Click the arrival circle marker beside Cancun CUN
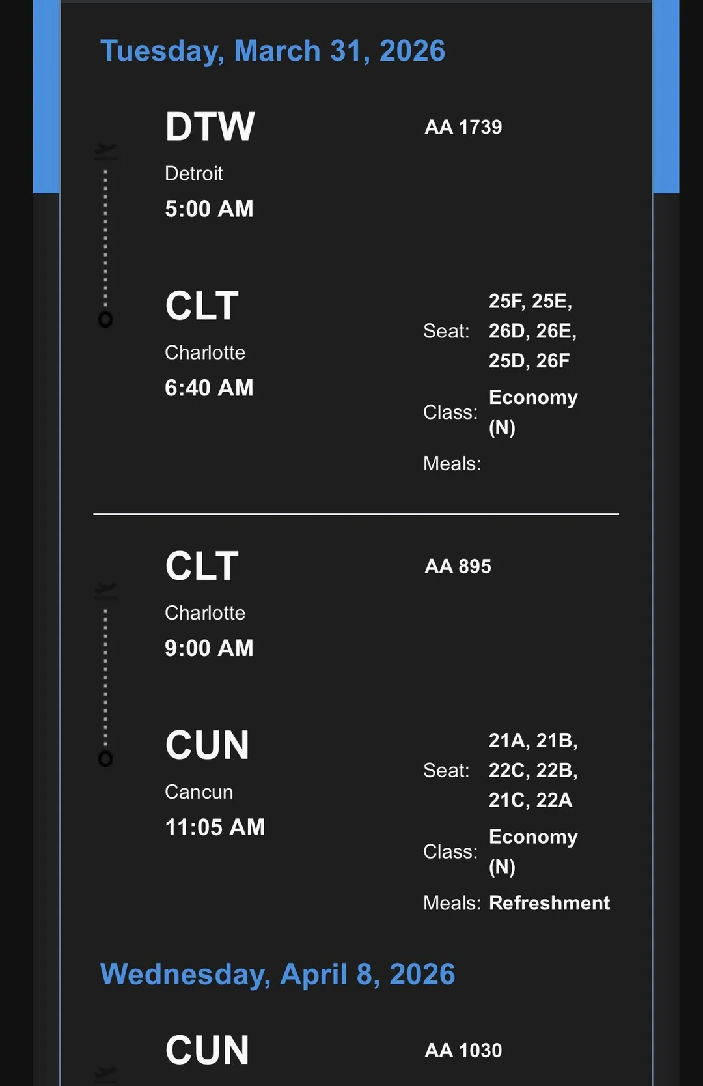The image size is (703, 1086). (105, 758)
